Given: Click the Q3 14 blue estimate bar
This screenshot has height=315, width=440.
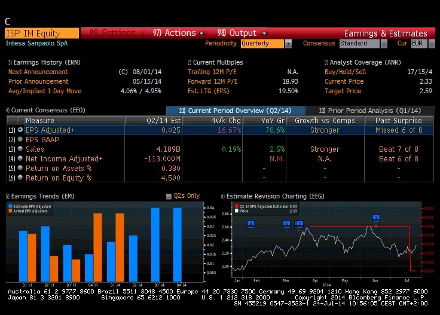Looking at the screenshot, I should [155, 244].
